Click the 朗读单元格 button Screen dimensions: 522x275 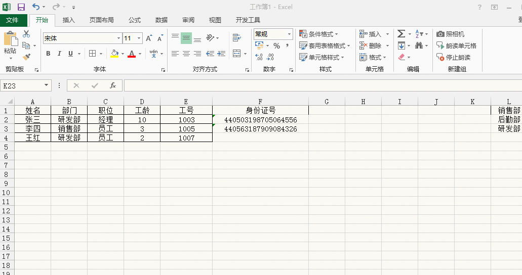pyautogui.click(x=456, y=45)
